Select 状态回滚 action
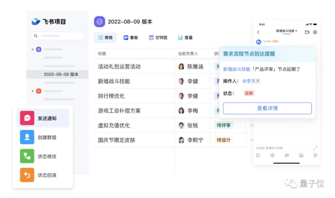This screenshot has width=335, height=198. pyautogui.click(x=43, y=175)
